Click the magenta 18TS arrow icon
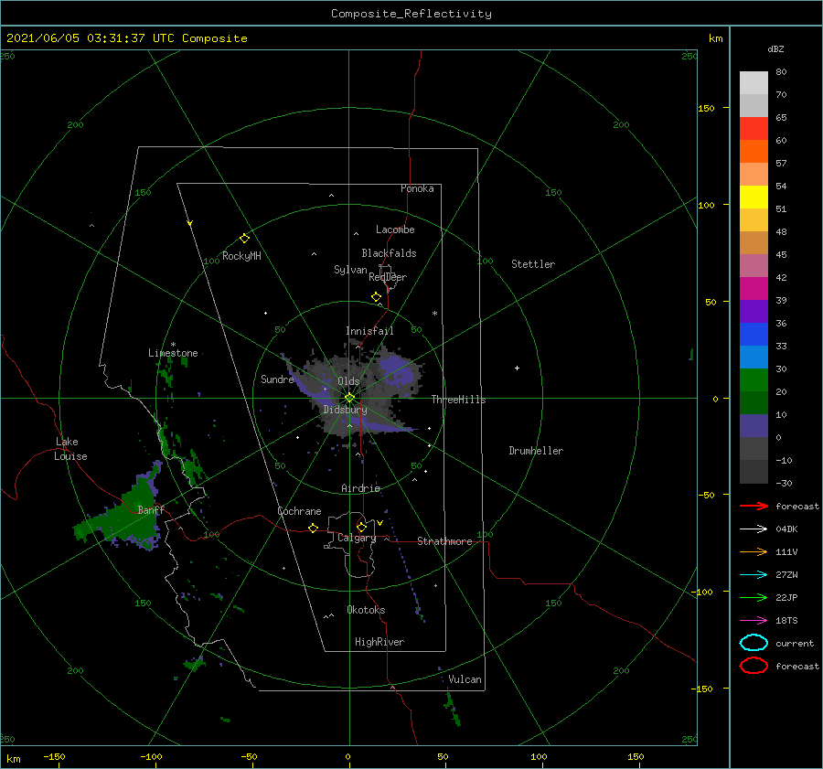 pos(754,621)
